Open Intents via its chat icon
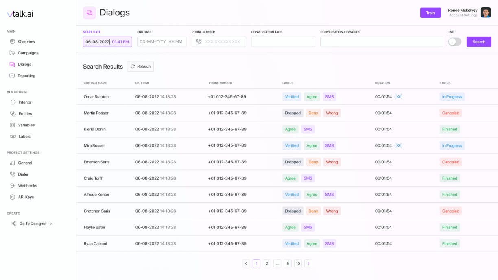Viewport: 498px width, 280px height. coord(13,102)
